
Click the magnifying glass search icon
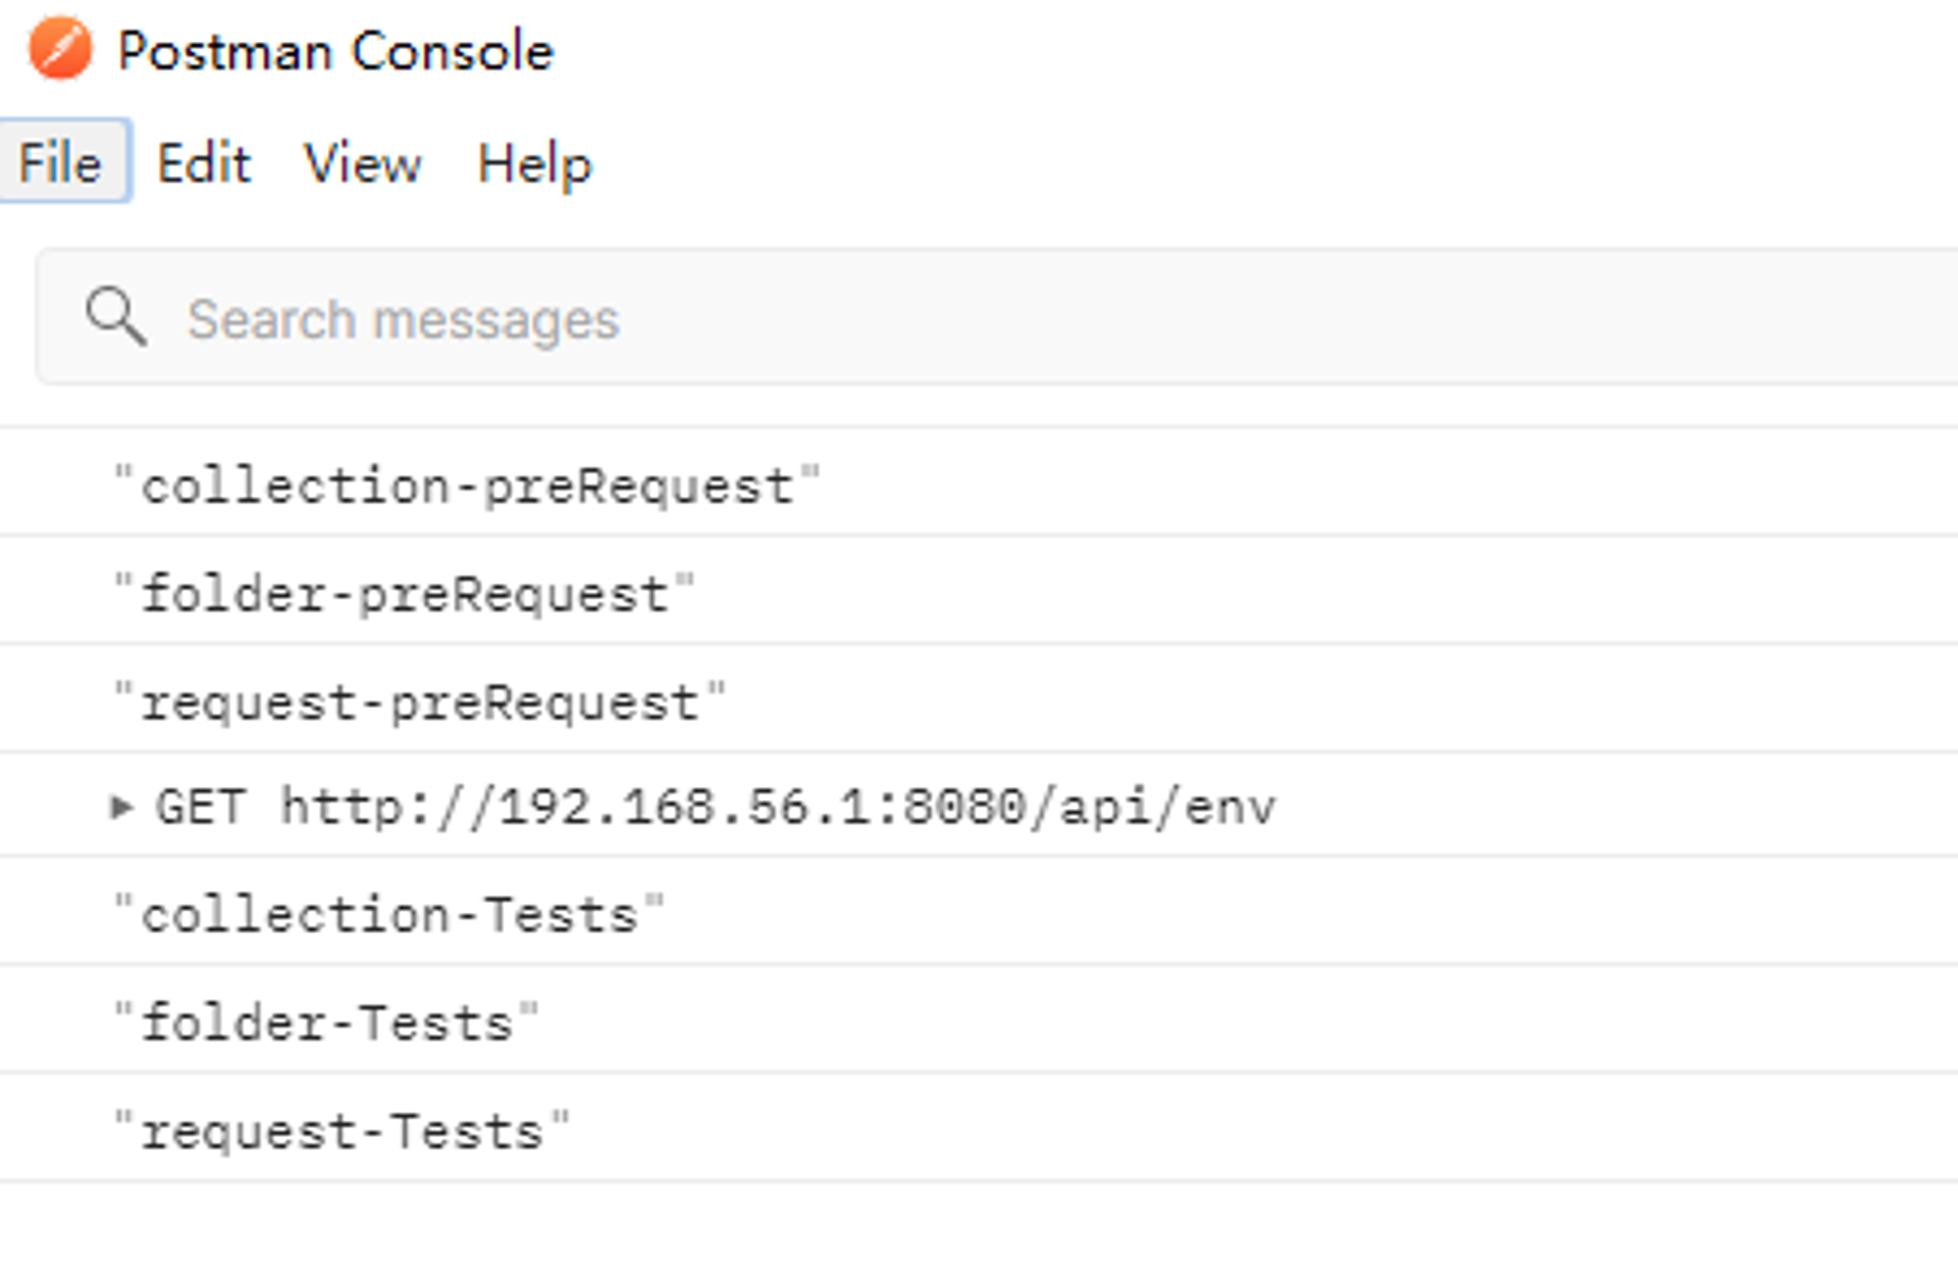117,316
